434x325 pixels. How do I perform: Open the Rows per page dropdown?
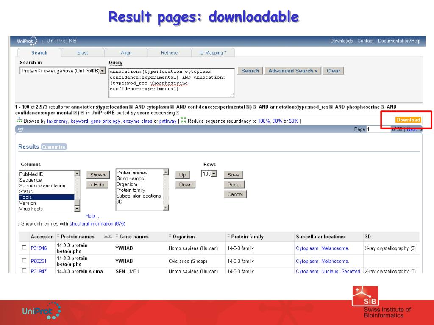pyautogui.click(x=214, y=174)
